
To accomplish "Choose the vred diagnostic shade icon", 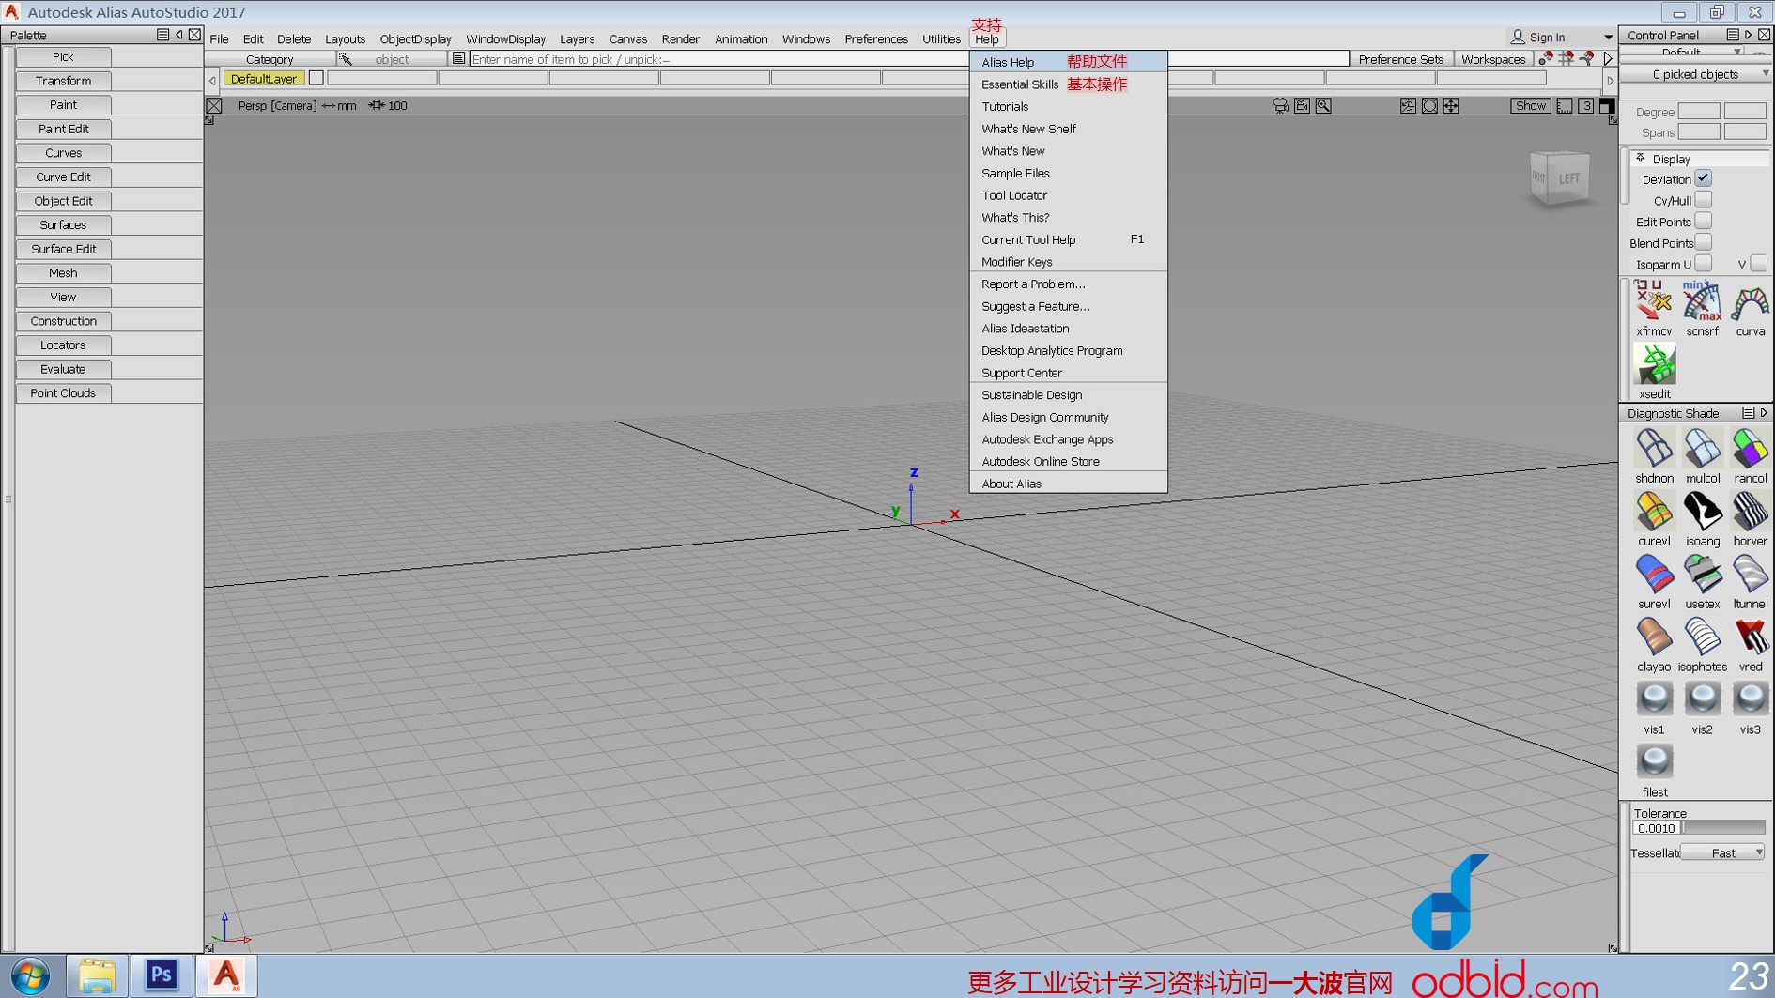I will coord(1750,637).
